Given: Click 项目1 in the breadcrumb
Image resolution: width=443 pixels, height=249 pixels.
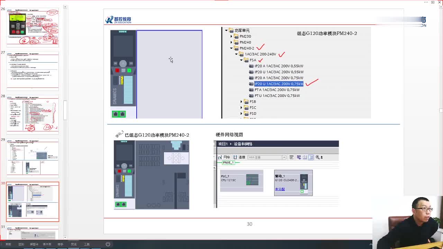Looking at the screenshot, I should (223, 144).
